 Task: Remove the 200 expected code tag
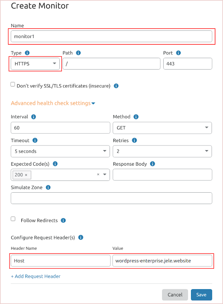click(26, 175)
